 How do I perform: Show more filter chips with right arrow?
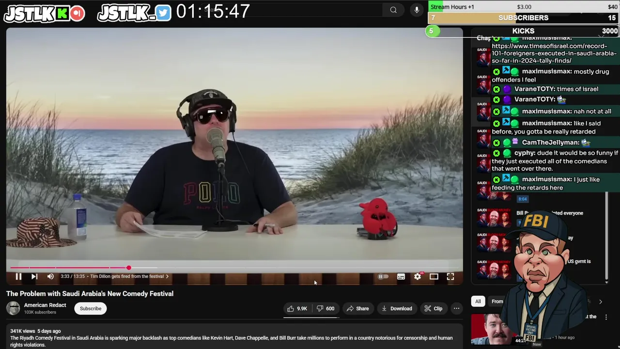click(601, 302)
